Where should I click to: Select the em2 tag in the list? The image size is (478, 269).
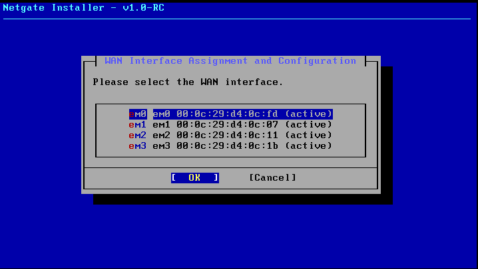138,135
